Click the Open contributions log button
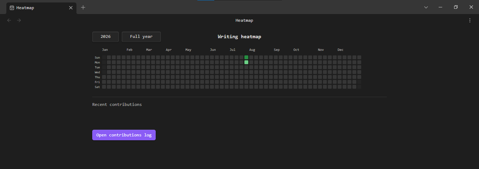479x169 pixels. [124, 135]
